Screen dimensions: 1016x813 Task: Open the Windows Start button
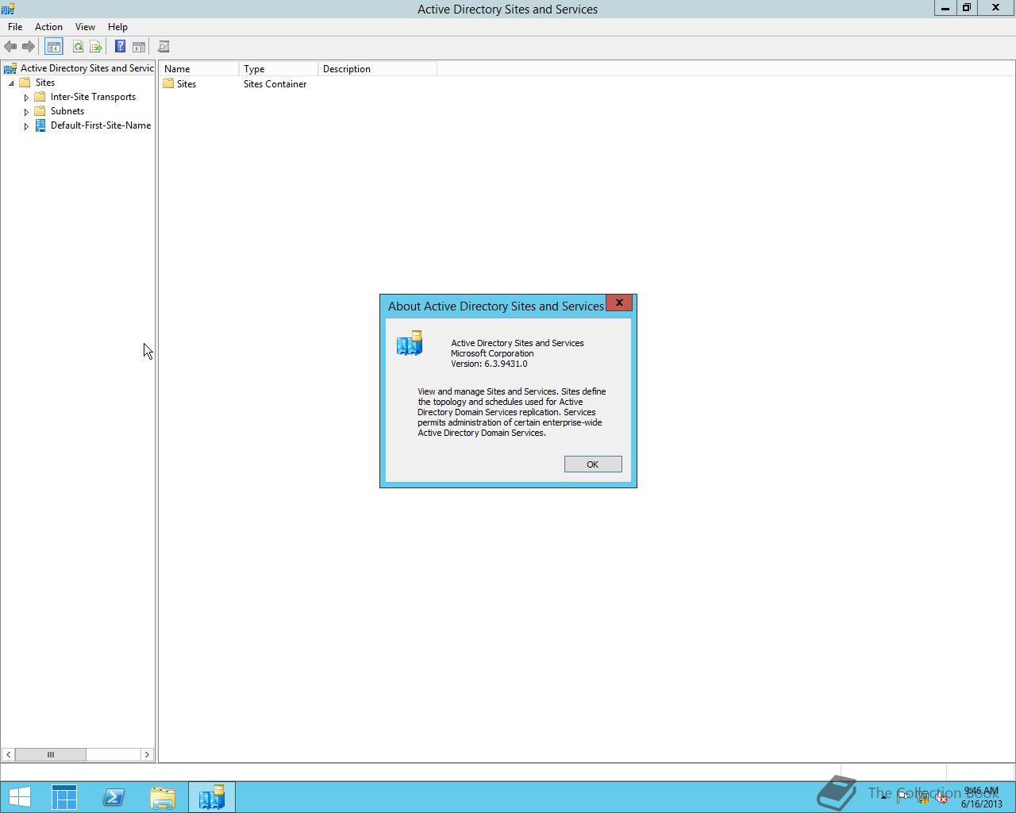(19, 797)
